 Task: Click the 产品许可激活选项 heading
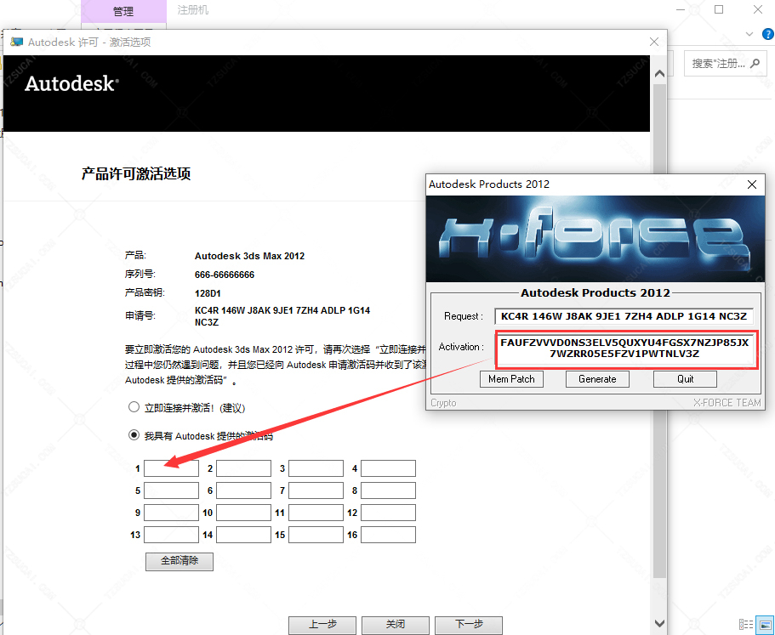pyautogui.click(x=136, y=173)
